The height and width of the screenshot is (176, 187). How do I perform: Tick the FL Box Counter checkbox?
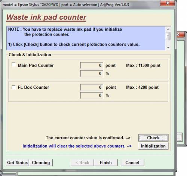coord(13,87)
